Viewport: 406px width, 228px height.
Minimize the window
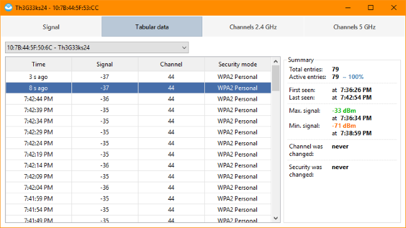[348, 8]
